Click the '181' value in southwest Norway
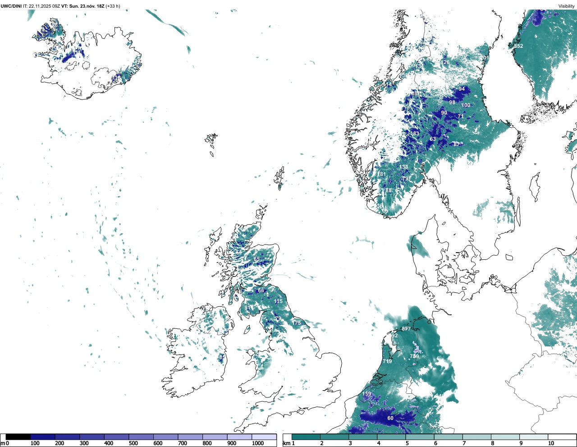This screenshot has width=577, height=447. [x=381, y=174]
